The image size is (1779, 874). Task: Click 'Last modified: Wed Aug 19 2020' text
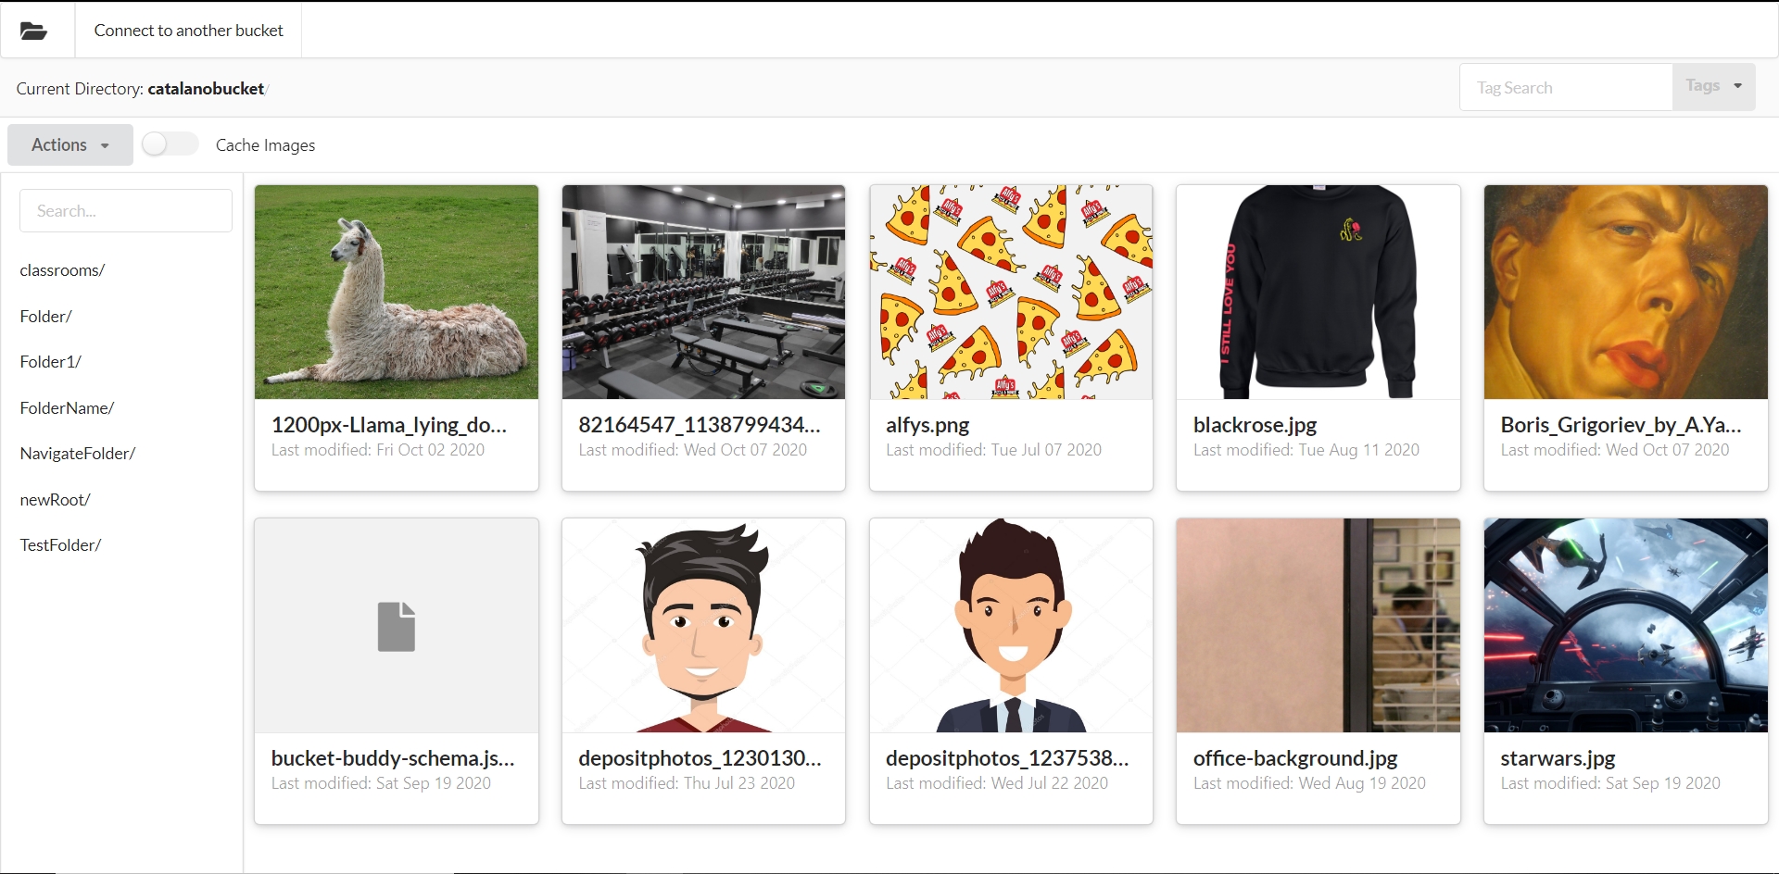(1309, 783)
